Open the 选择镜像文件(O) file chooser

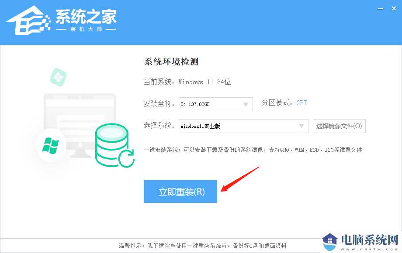click(x=339, y=126)
